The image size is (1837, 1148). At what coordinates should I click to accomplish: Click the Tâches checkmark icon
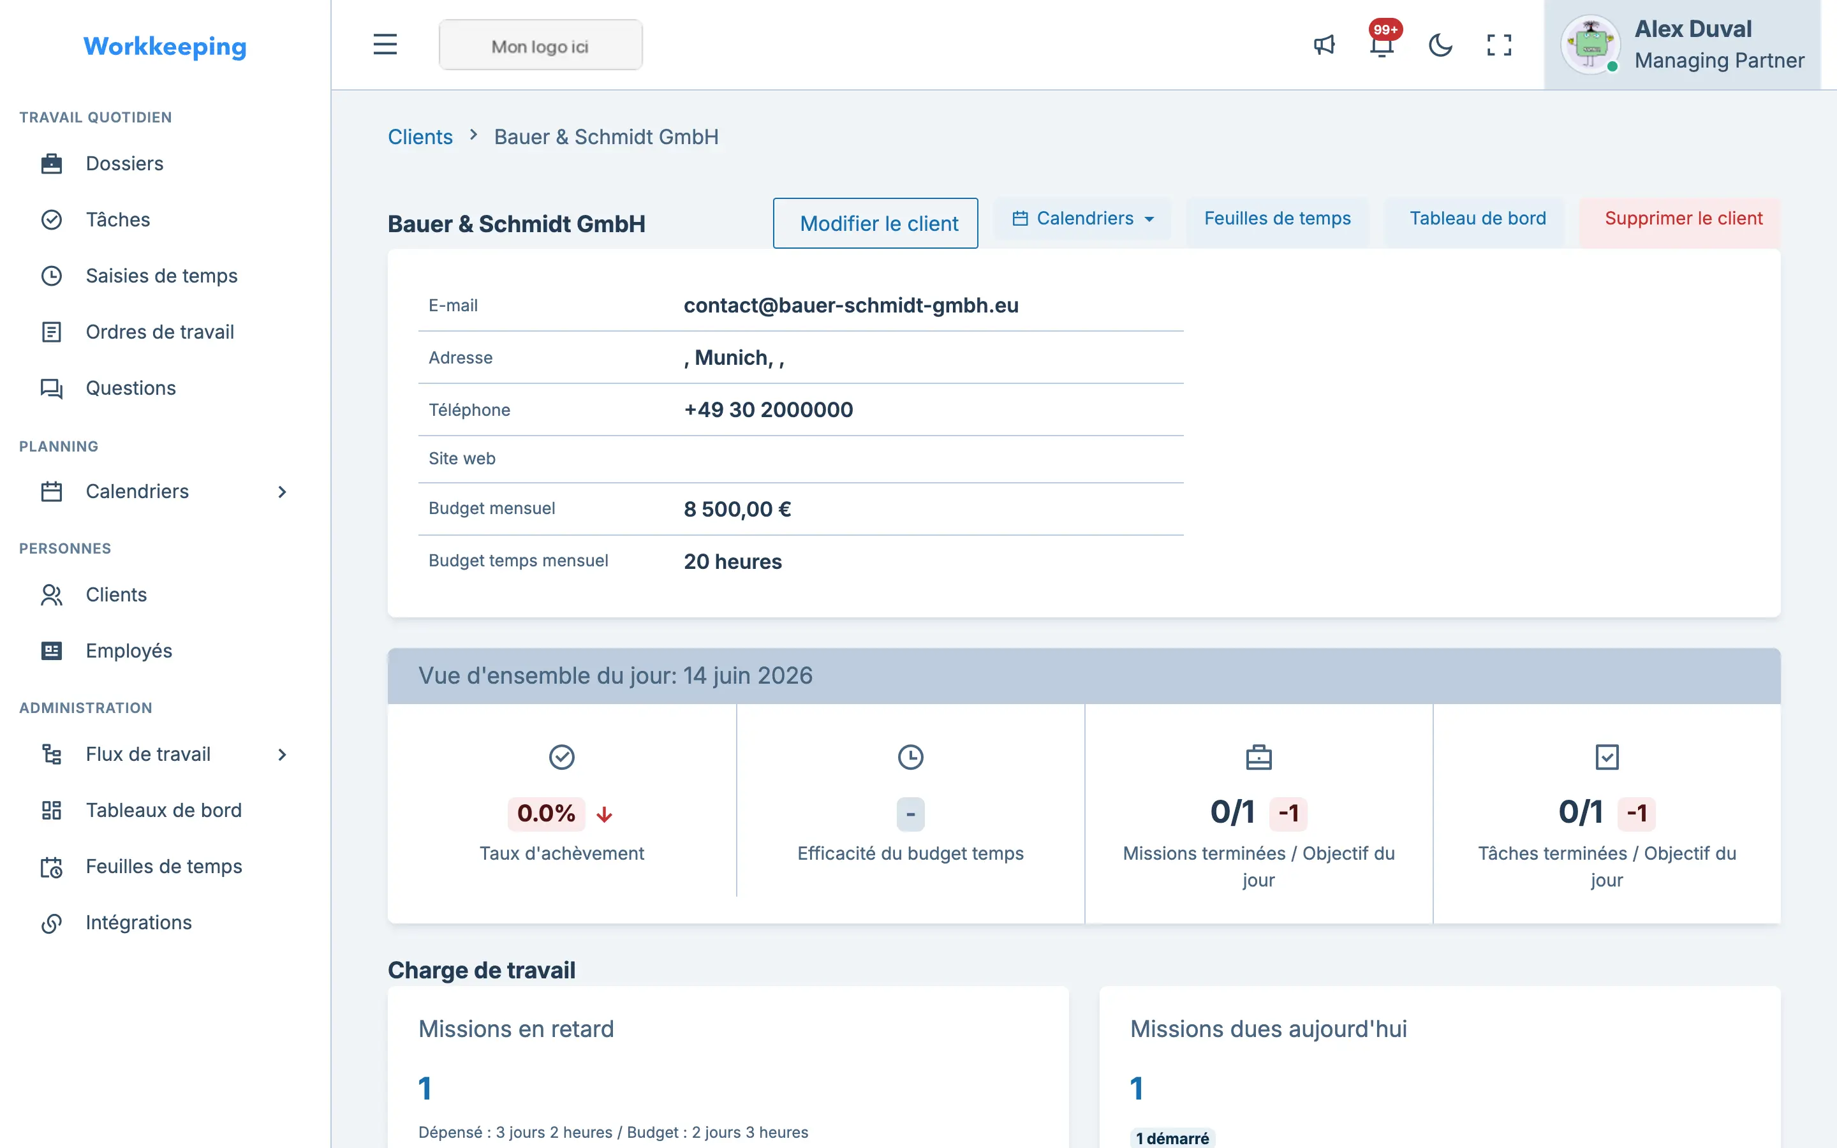coord(52,220)
